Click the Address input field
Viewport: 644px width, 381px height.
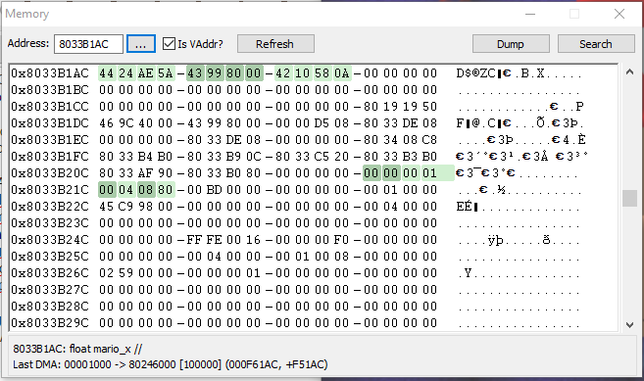pyautogui.click(x=88, y=44)
